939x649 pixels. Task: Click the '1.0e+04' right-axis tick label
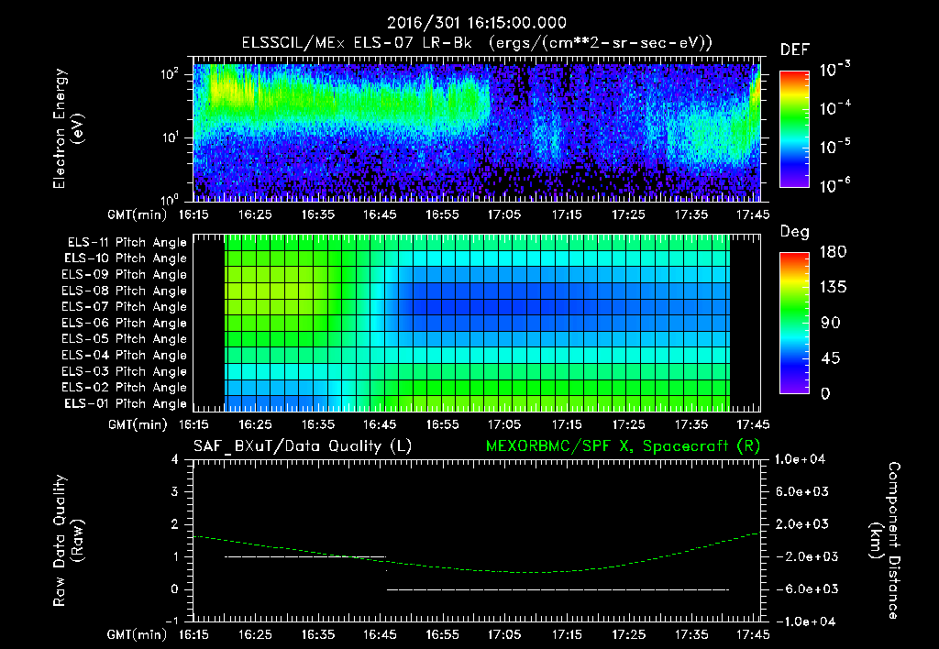pyautogui.click(x=800, y=459)
